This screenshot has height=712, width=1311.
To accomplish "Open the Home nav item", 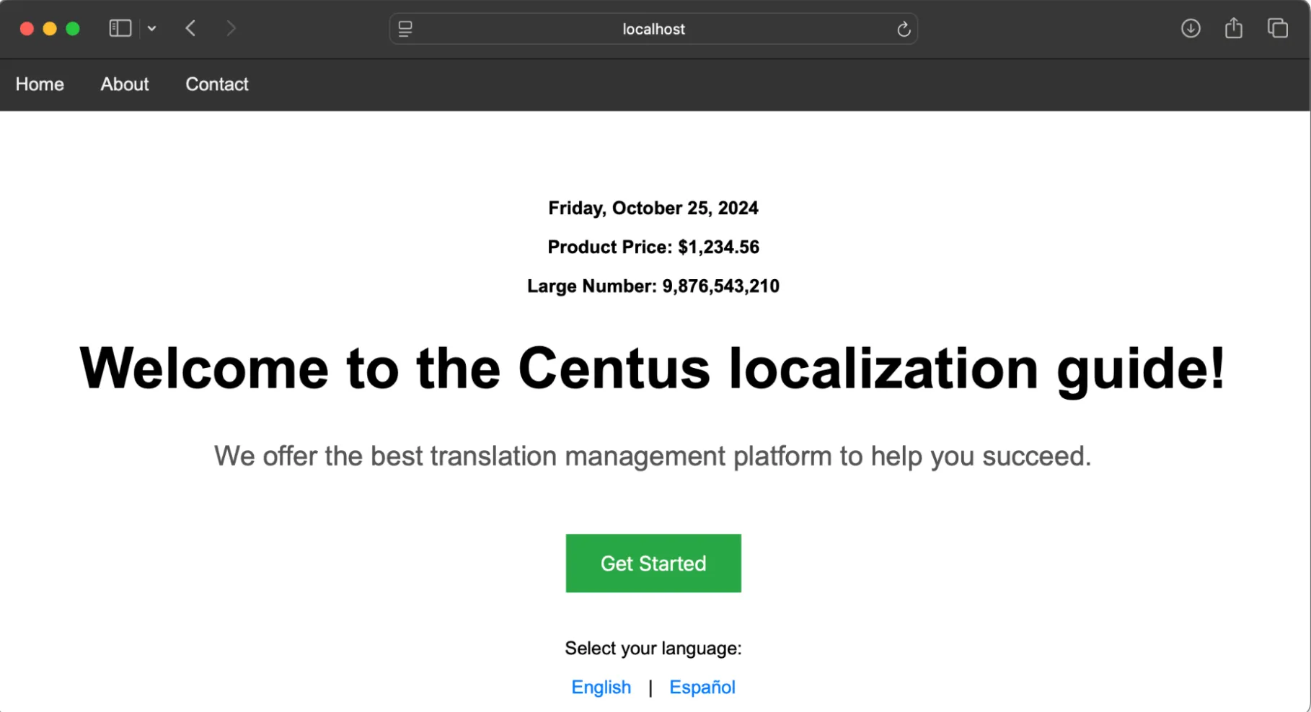I will coord(40,84).
